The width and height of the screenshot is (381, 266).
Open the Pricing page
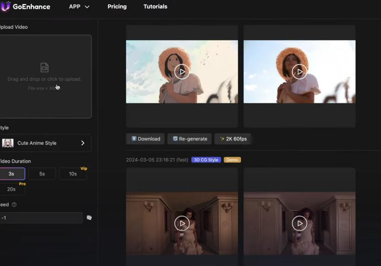[x=117, y=6]
